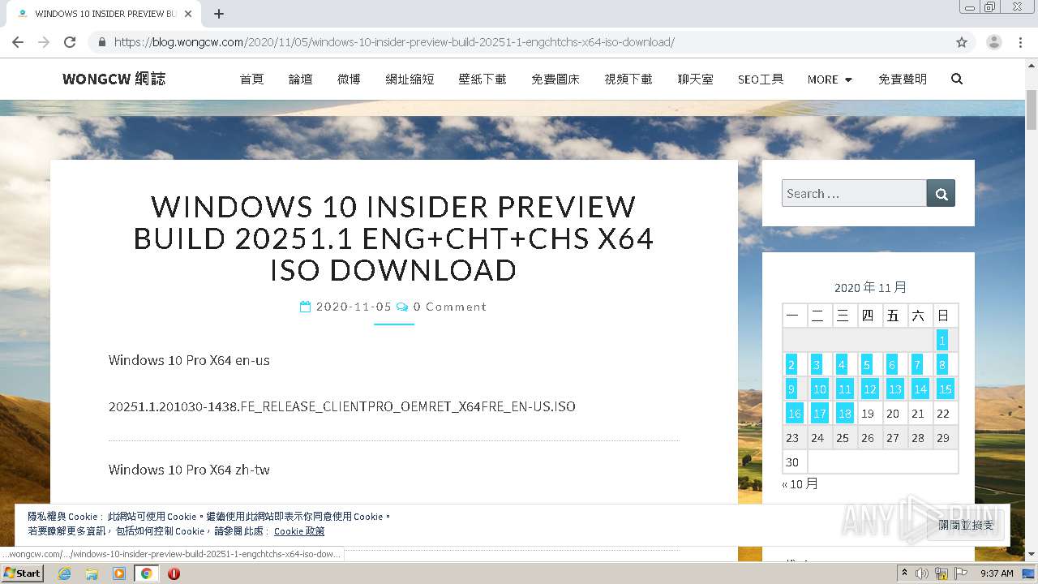Open the 免責聲明 menu item

(903, 79)
